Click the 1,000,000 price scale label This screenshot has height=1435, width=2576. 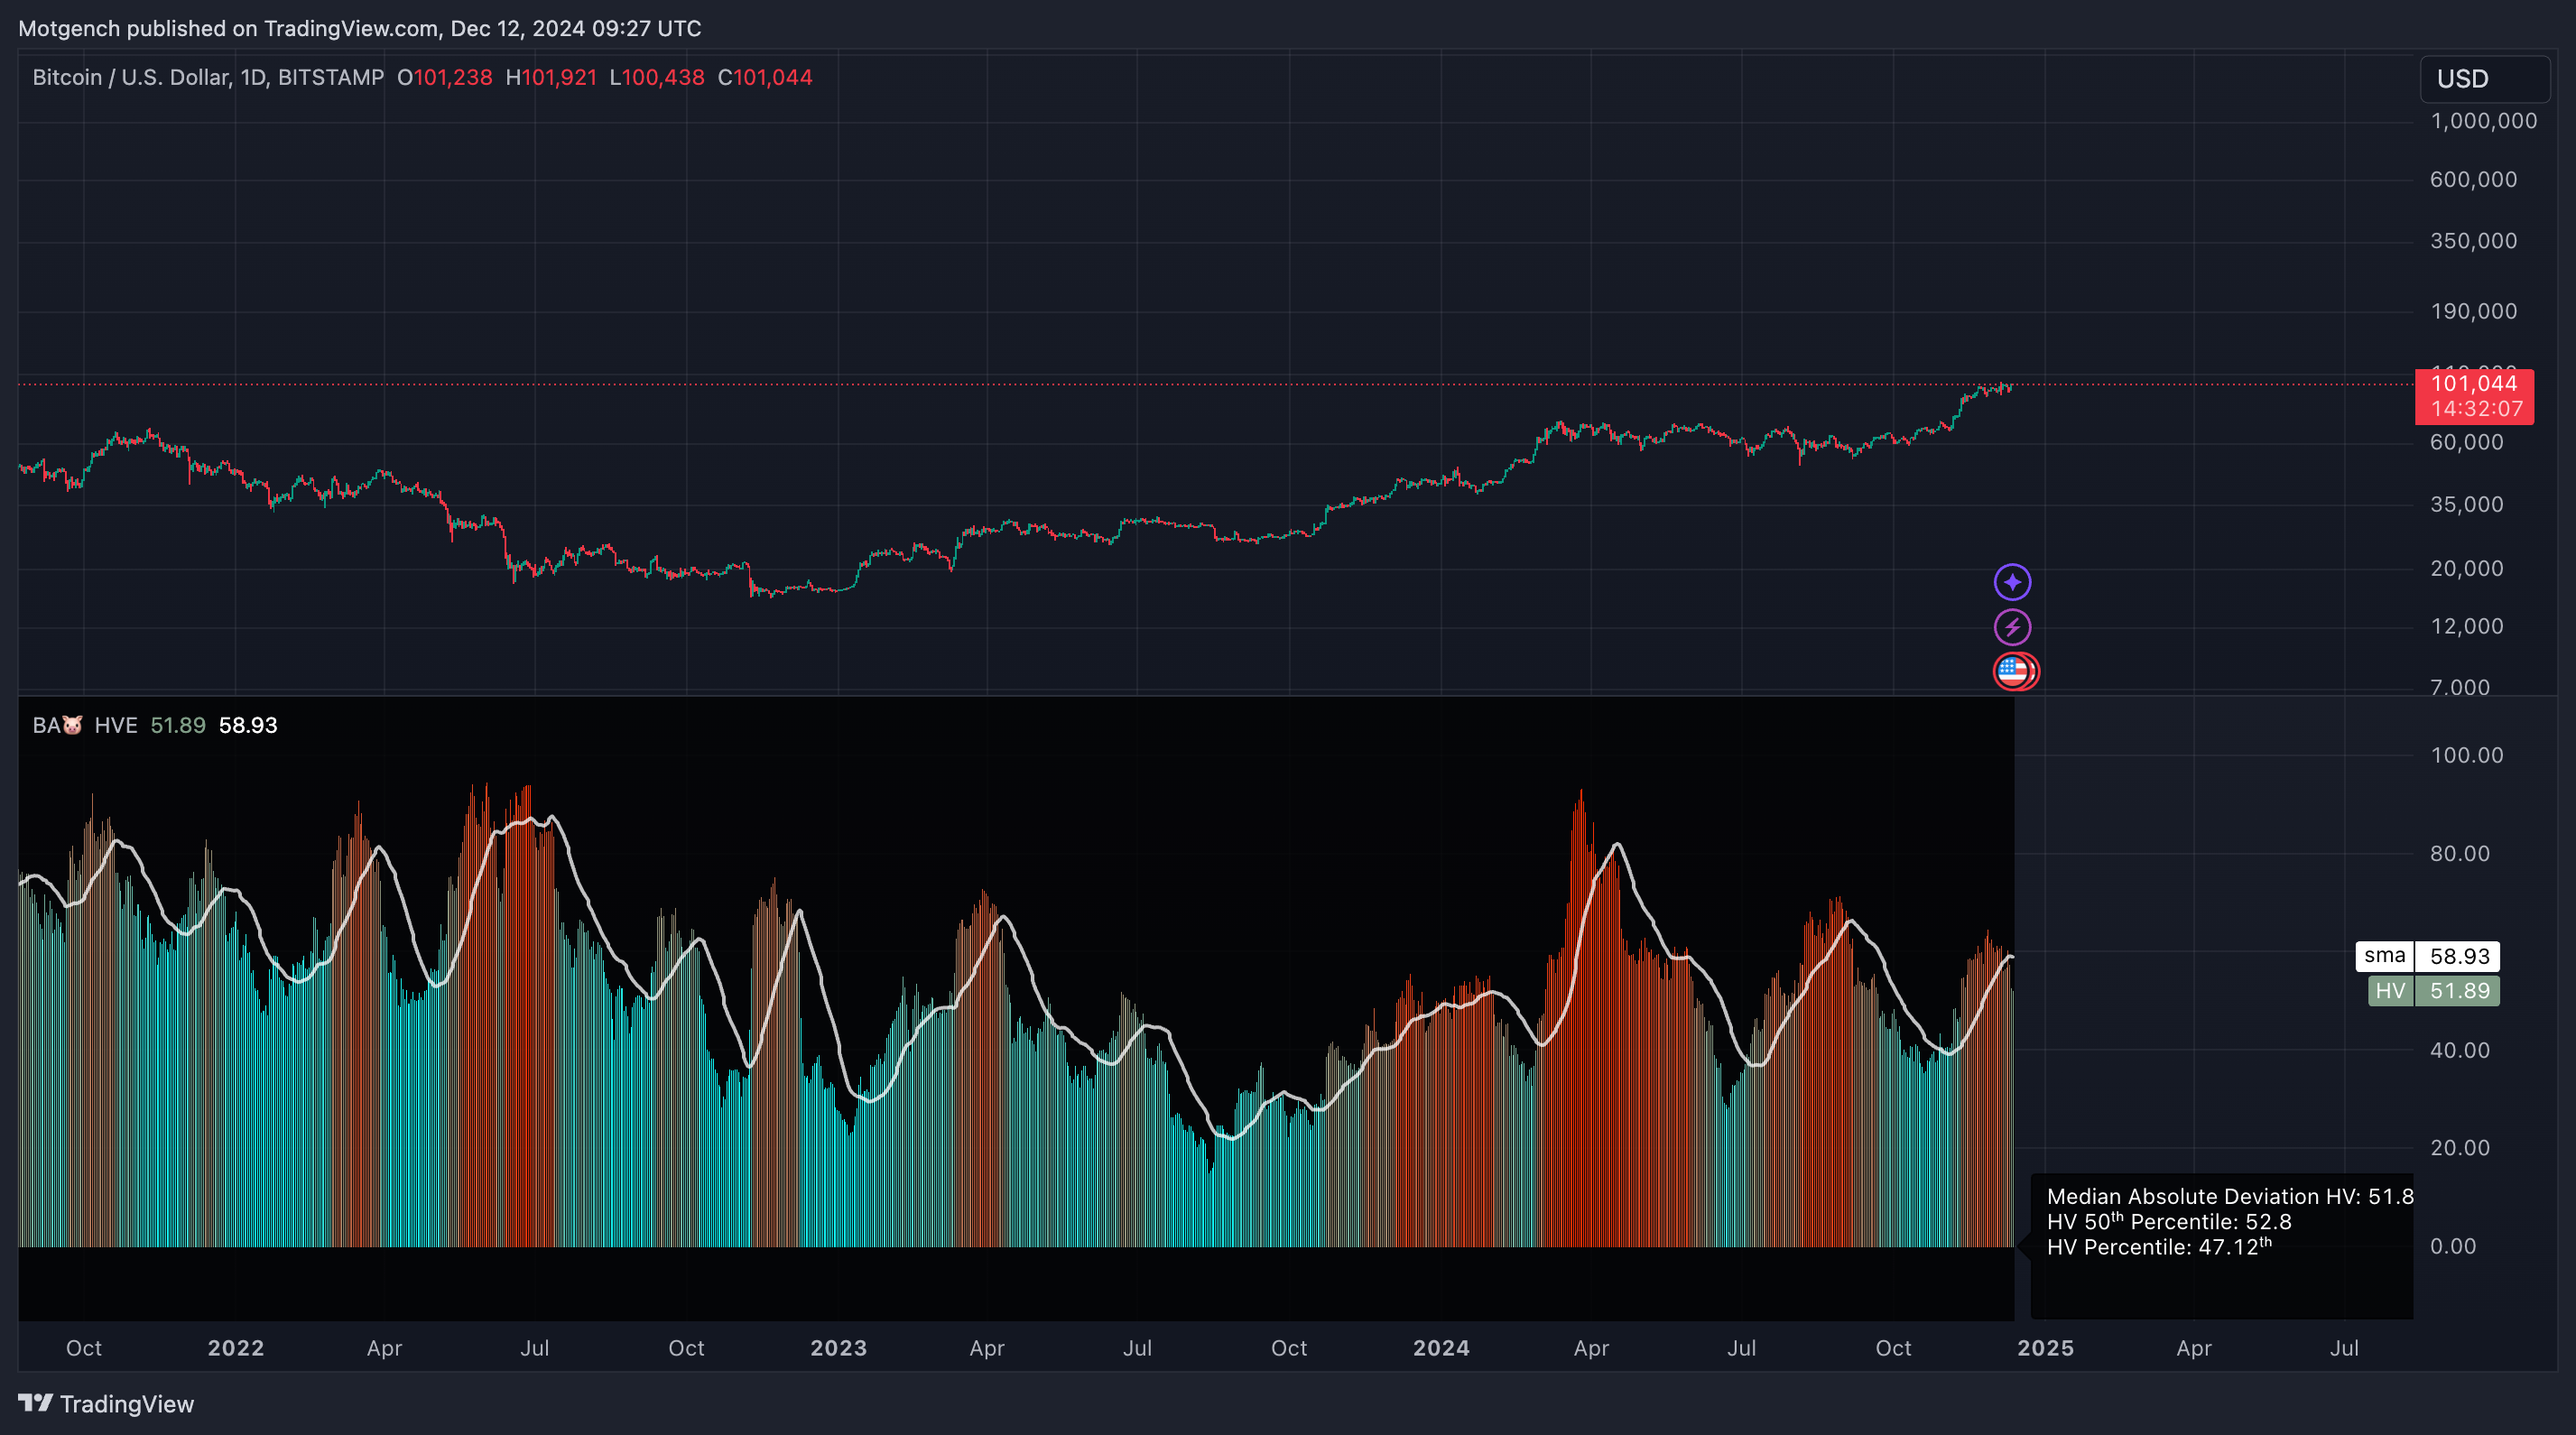(2484, 121)
